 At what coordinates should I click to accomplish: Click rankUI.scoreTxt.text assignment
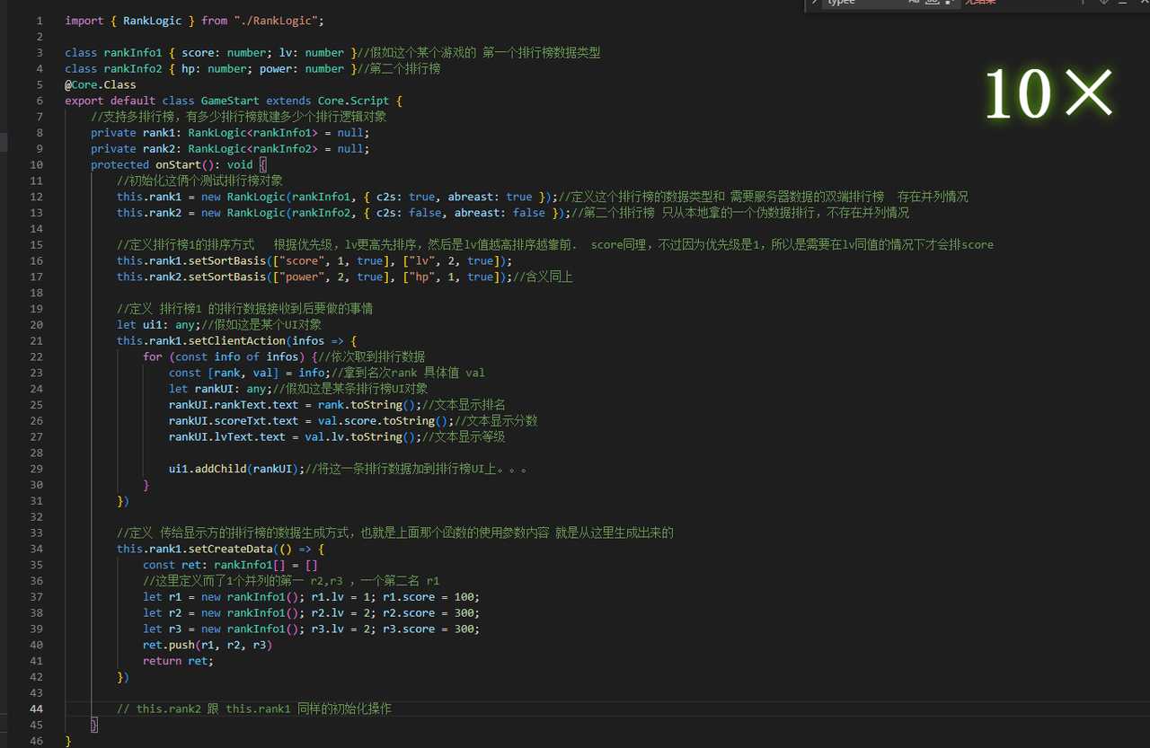coord(312,421)
